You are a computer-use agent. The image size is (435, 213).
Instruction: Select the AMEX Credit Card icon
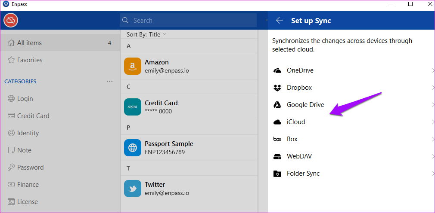132,107
